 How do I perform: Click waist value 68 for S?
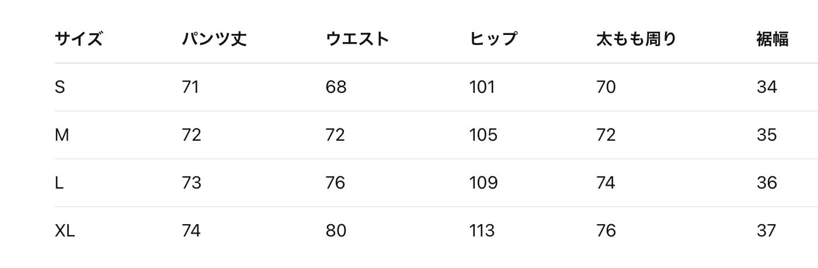pyautogui.click(x=336, y=87)
